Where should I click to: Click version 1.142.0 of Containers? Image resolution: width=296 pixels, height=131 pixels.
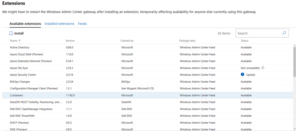[x=70, y=95]
